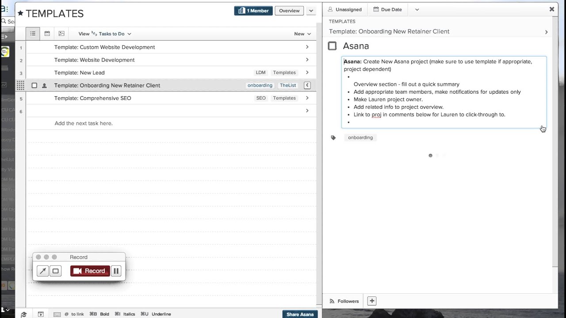Expand details for empty row 6
This screenshot has width=566, height=318.
[x=307, y=110]
